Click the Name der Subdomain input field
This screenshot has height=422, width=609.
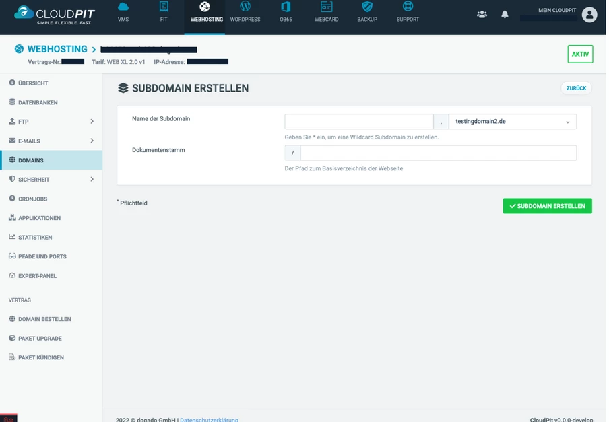click(358, 122)
